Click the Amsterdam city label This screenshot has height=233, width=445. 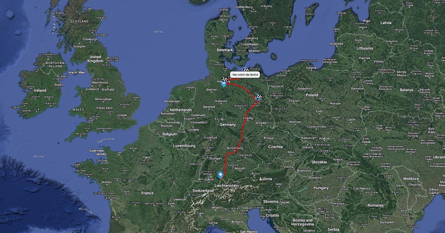click(172, 101)
